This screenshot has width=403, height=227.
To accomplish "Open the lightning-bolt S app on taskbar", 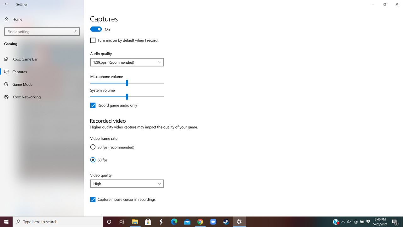I will pos(161,222).
